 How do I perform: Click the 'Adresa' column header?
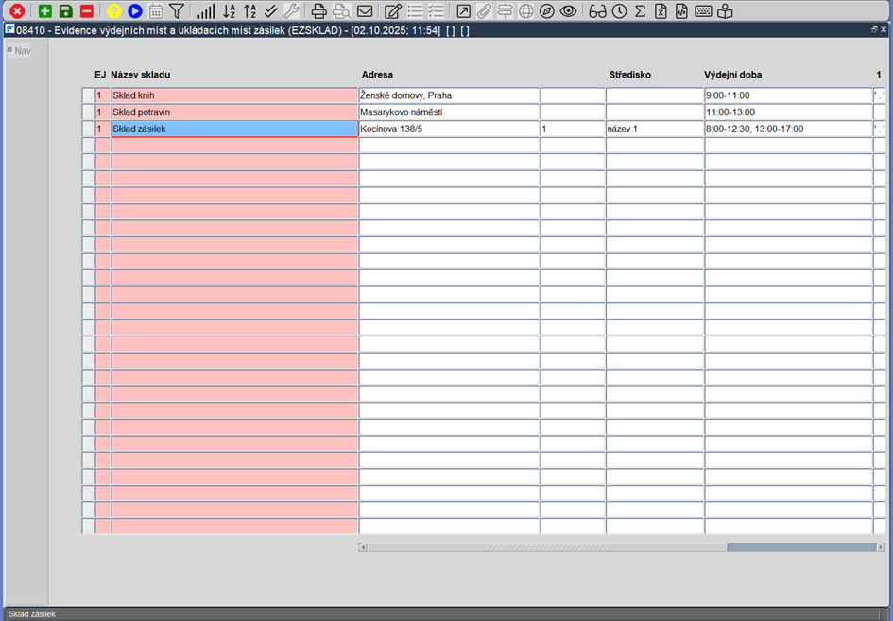click(x=377, y=75)
